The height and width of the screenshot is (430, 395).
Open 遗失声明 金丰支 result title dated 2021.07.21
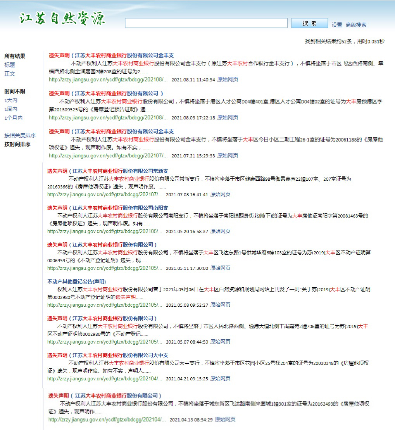(x=111, y=131)
